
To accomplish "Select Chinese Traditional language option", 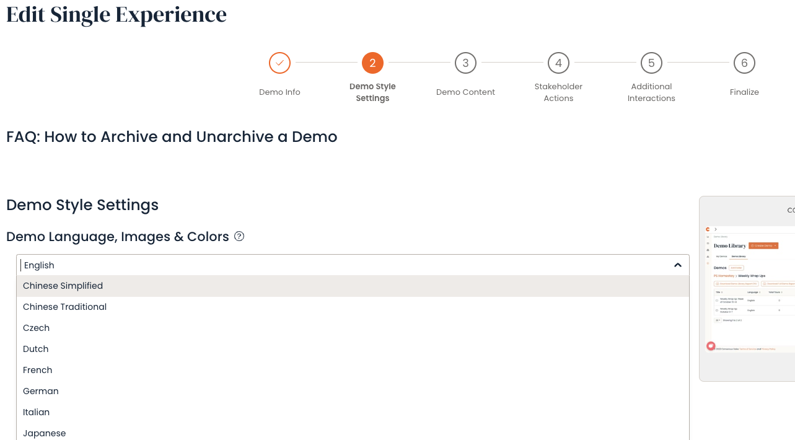I will [353, 307].
